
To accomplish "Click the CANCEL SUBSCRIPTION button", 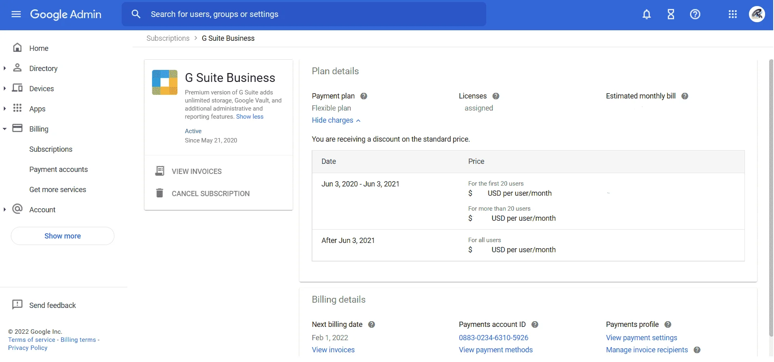I will pyautogui.click(x=202, y=194).
